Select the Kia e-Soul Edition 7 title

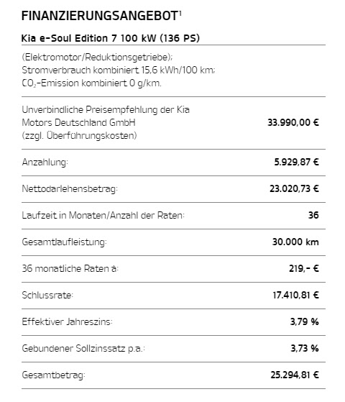(111, 38)
